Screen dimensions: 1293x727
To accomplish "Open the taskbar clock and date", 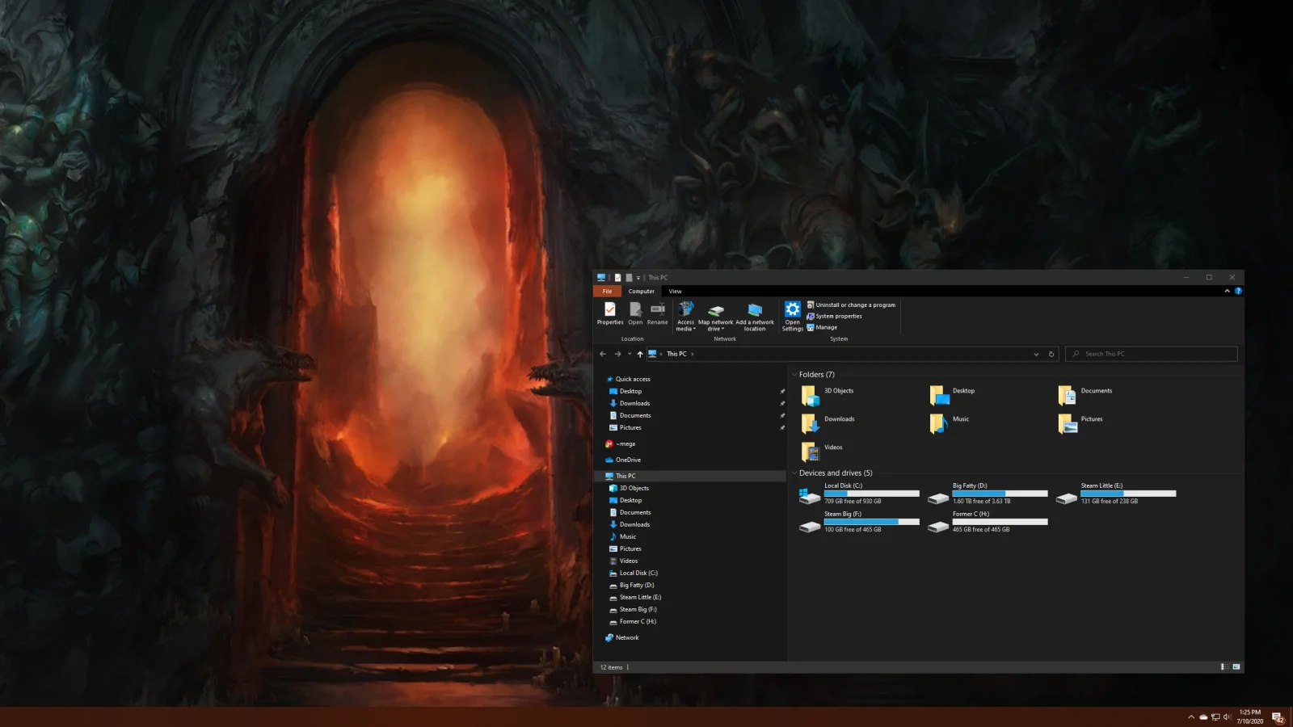I will tap(1250, 717).
